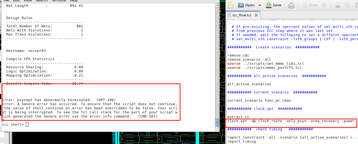
Task: Click the 'Logic Optimization' statistics row
Action: click(45, 71)
